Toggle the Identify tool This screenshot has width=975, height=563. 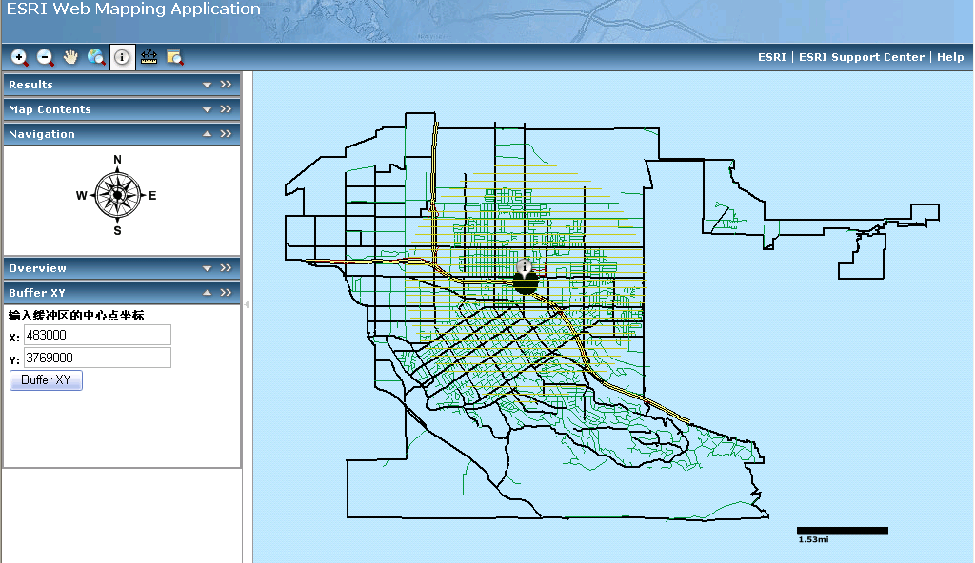tap(122, 57)
